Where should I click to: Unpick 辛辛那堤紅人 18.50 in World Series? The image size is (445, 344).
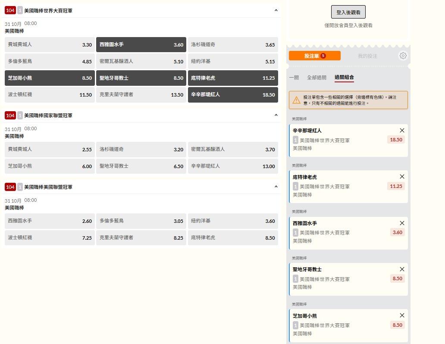[x=233, y=95]
